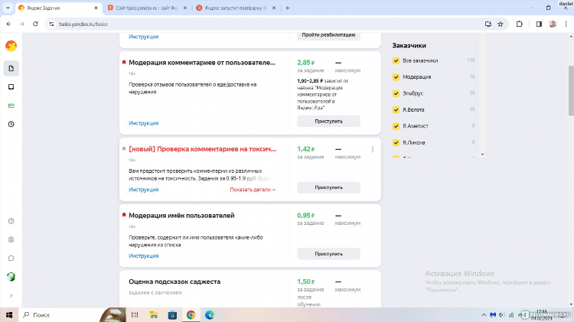This screenshot has width=574, height=322.
Task: Reload the page
Action: click(35, 24)
